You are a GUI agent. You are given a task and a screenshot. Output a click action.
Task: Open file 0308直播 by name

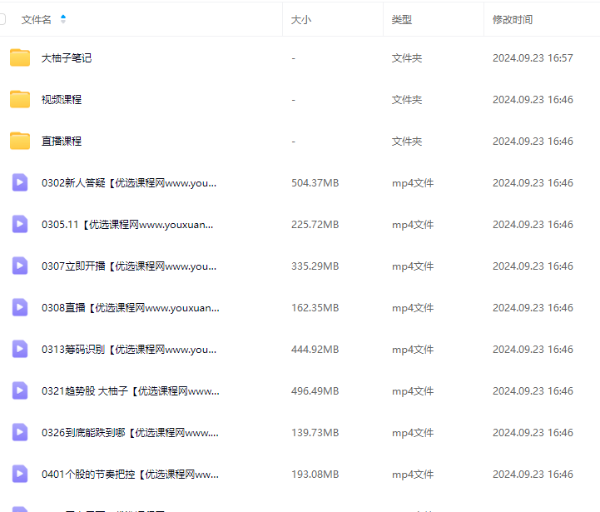pyautogui.click(x=131, y=307)
